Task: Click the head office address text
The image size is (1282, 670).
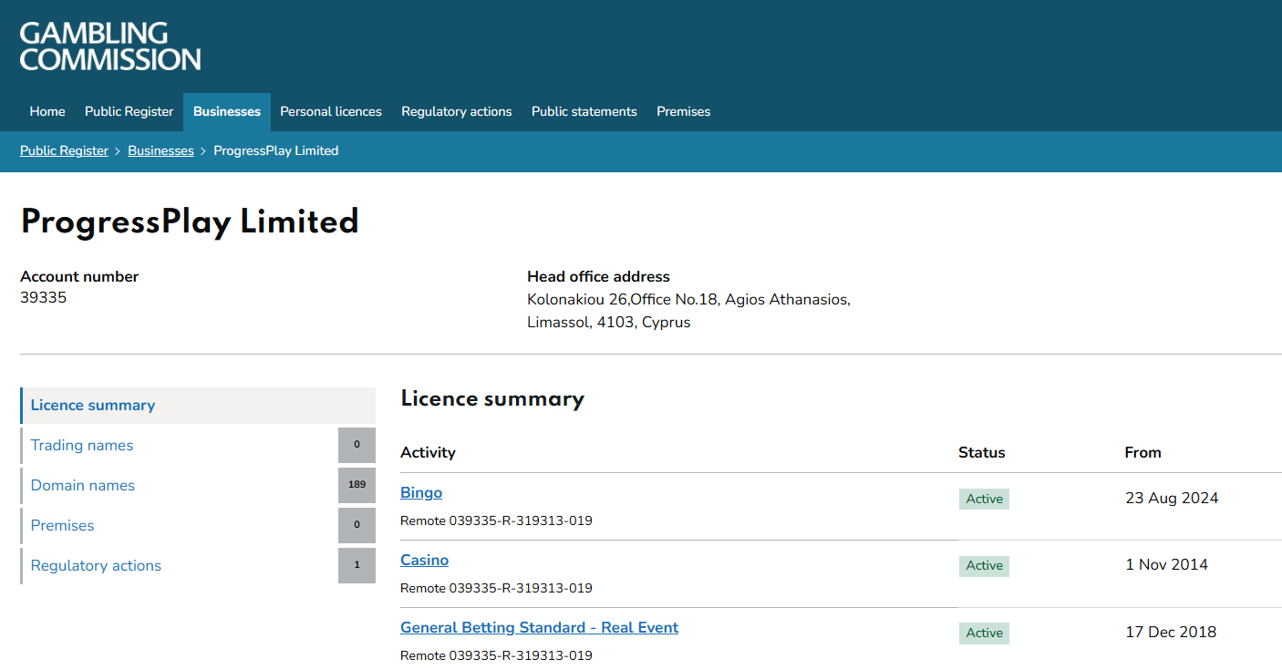Action: [688, 311]
